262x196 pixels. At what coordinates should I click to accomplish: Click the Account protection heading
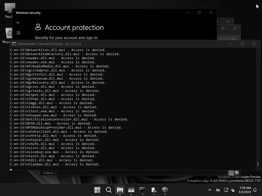tap(74, 28)
